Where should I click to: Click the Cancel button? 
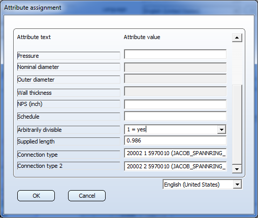pos(87,196)
